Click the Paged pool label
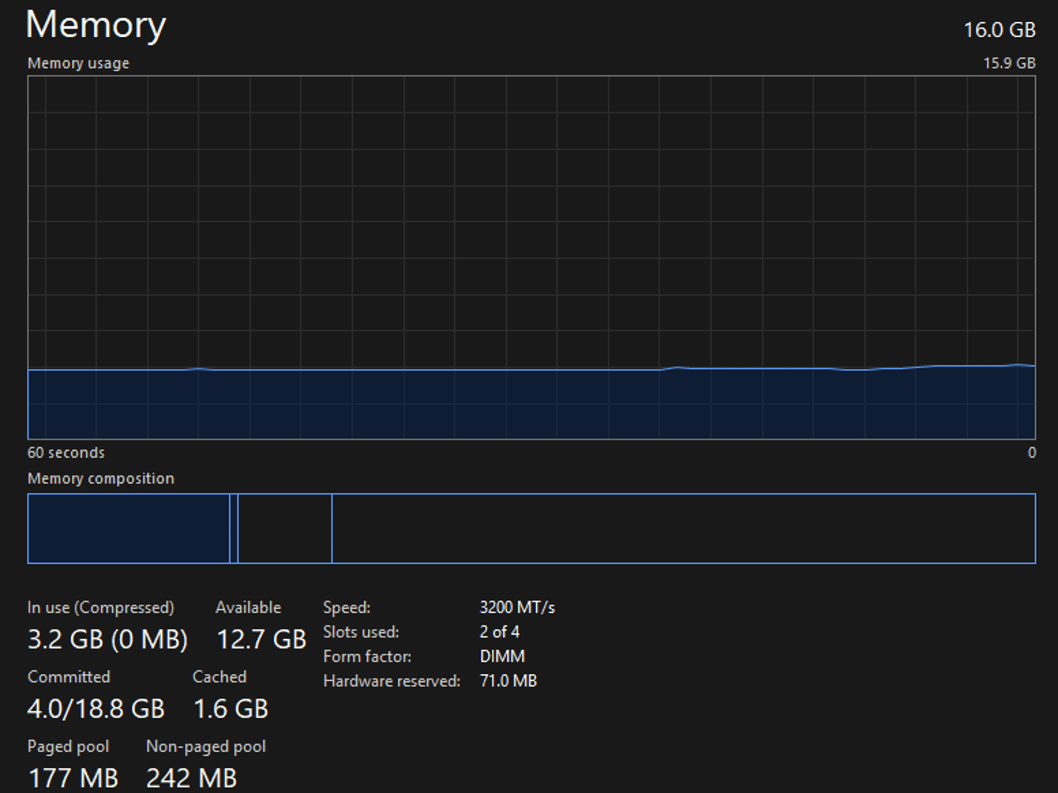Image resolution: width=1058 pixels, height=793 pixels. 68,747
